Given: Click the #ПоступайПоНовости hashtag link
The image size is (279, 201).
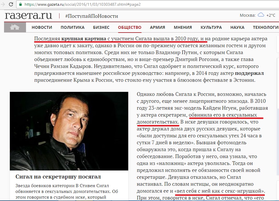Looking at the screenshot, I should click(x=92, y=16).
